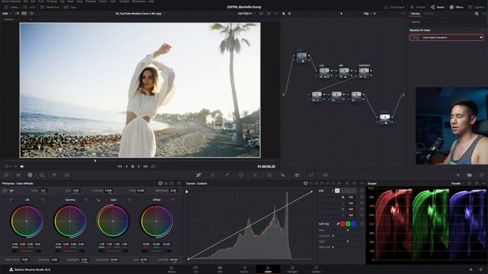The height and width of the screenshot is (274, 488).
Task: Toggle loop playback
Action: pyautogui.click(x=153, y=167)
